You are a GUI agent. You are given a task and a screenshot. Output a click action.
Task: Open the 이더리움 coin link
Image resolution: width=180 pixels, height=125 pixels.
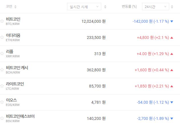pyautogui.click(x=13, y=36)
